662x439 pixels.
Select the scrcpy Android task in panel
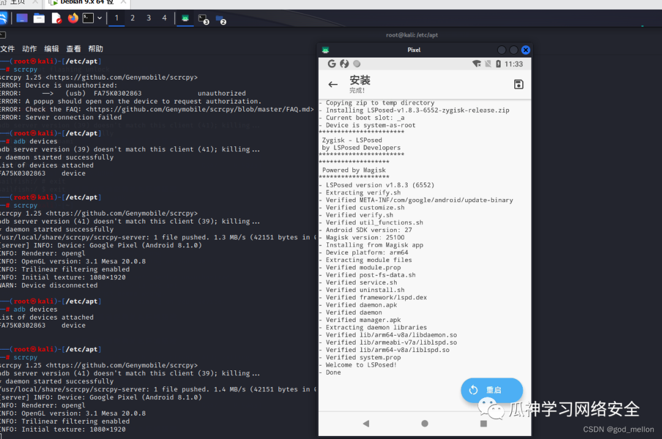[185, 18]
